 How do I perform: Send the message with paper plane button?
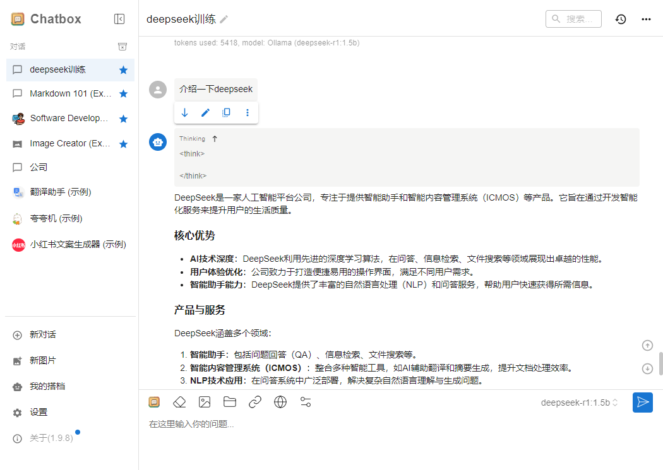point(643,402)
